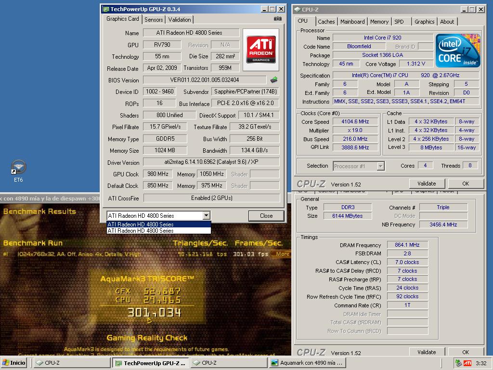Screen dimensions: 493x370
Task: Click the GPU-Z title bar icon
Action: (106, 9)
